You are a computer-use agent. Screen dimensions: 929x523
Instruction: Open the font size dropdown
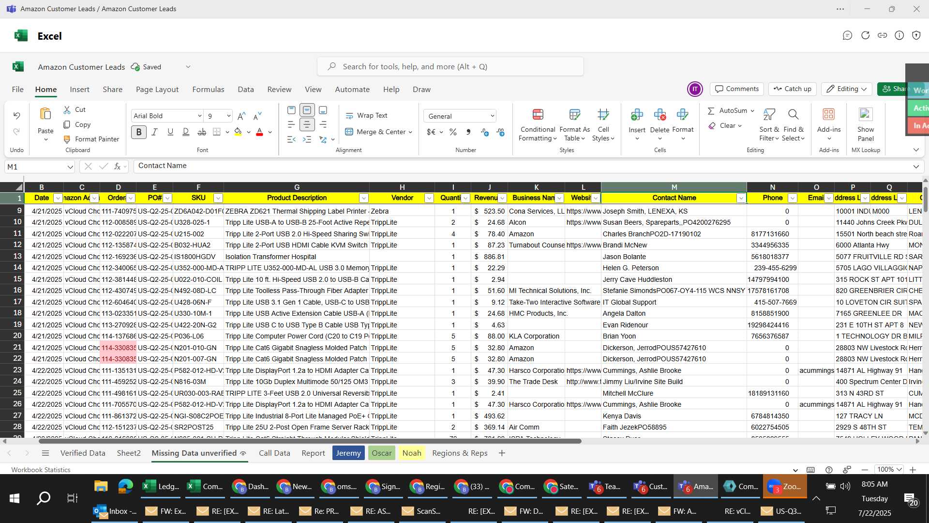[x=228, y=116]
